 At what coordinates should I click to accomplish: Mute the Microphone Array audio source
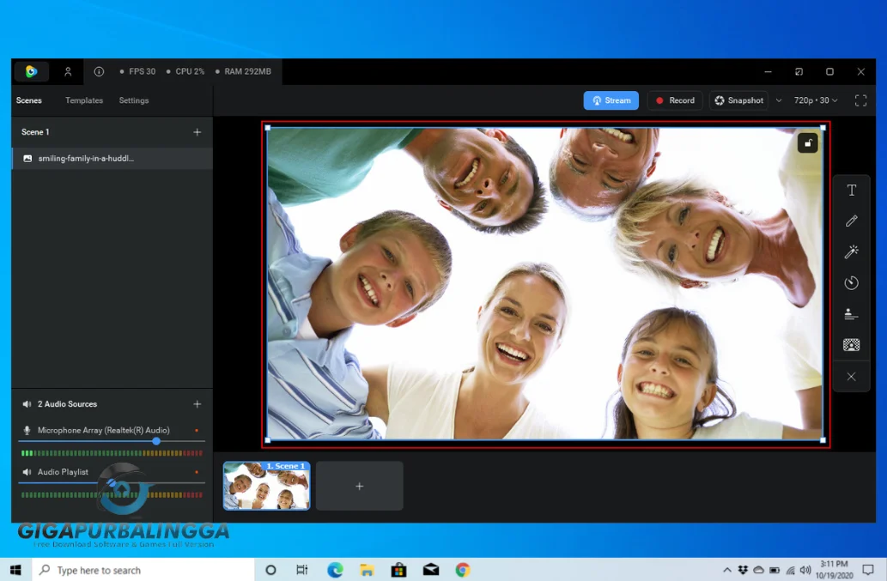click(x=27, y=430)
